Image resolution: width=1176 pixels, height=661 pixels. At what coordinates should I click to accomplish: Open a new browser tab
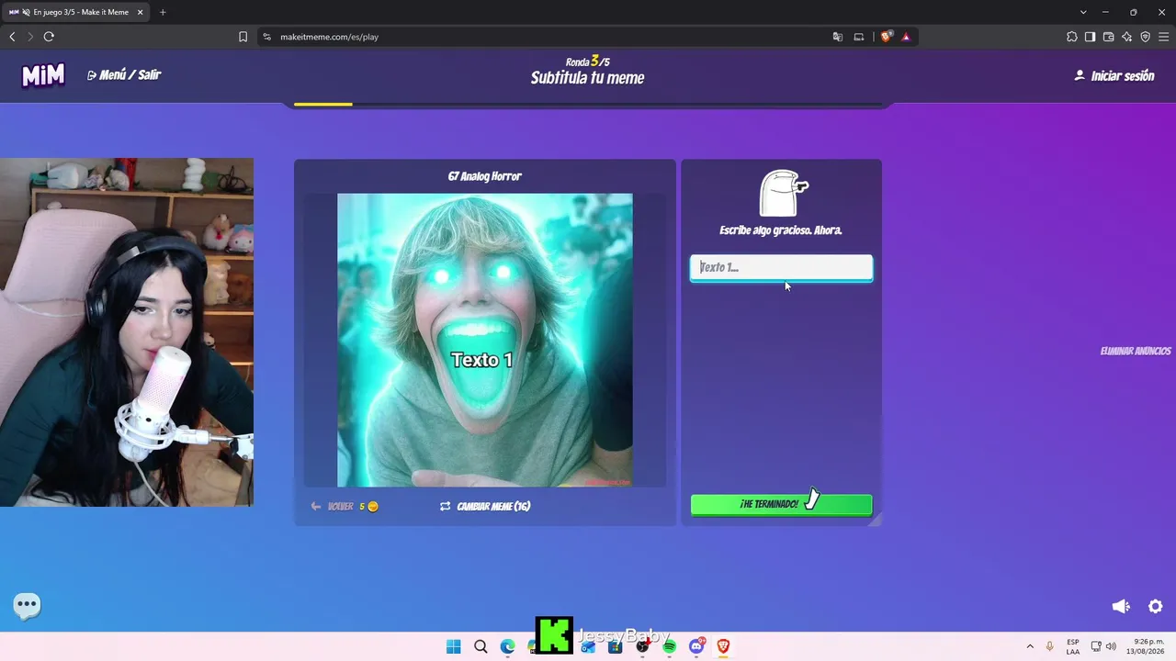(x=163, y=12)
